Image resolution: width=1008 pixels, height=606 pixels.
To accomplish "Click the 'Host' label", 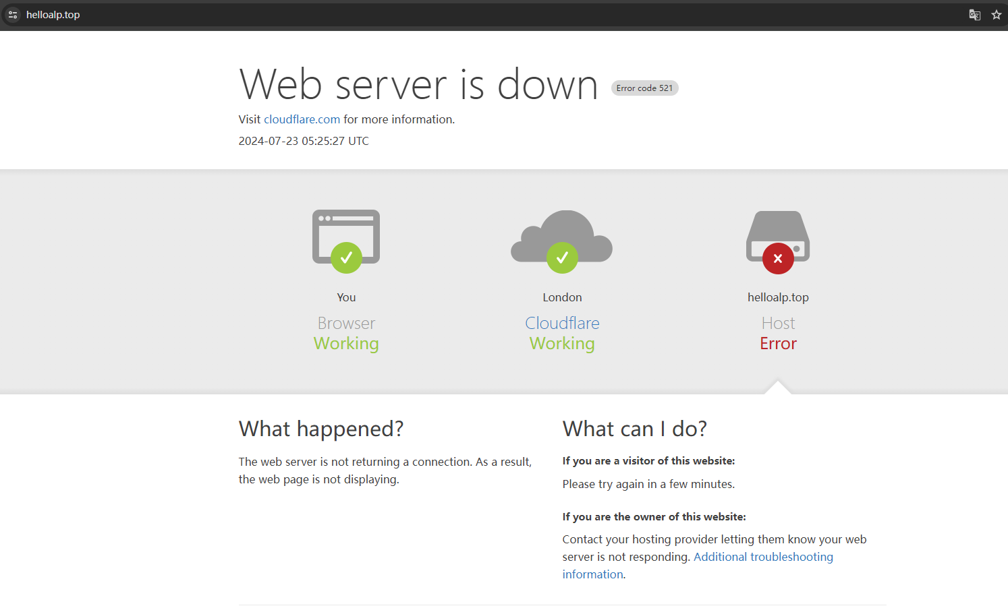I will 778,323.
